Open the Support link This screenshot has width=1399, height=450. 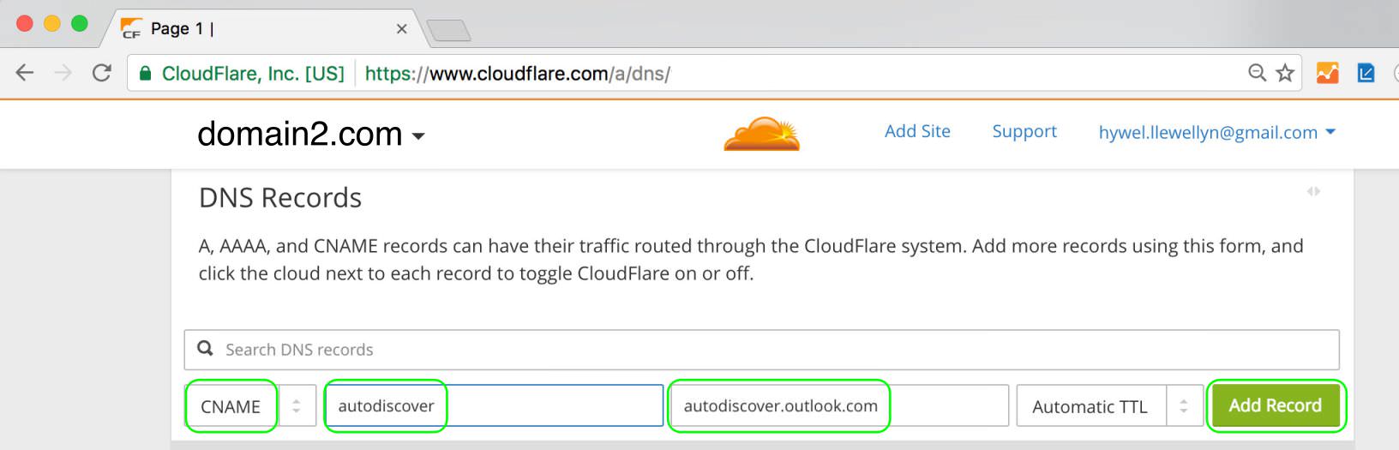pyautogui.click(x=1024, y=131)
